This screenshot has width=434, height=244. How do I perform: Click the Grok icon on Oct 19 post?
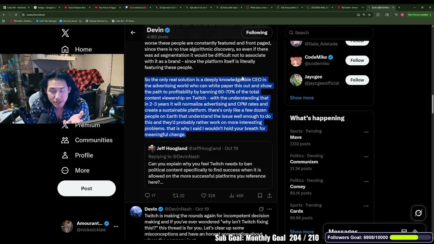click(261, 209)
